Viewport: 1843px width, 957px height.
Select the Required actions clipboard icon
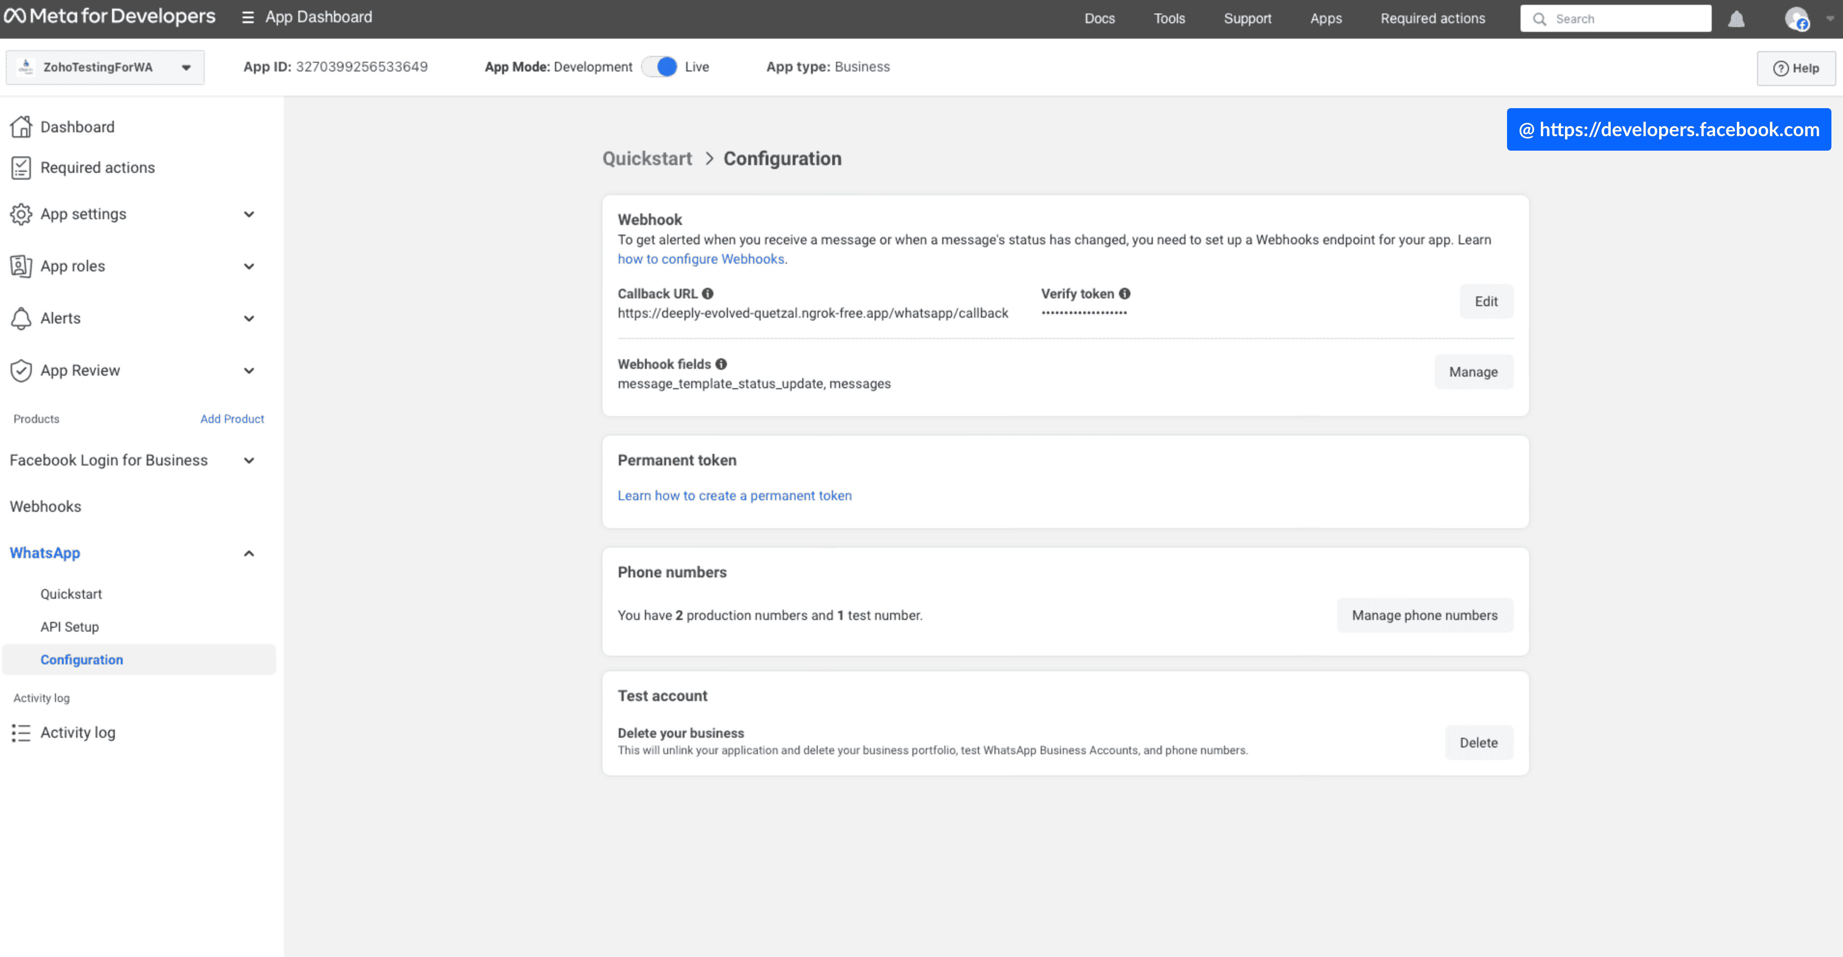(x=21, y=167)
